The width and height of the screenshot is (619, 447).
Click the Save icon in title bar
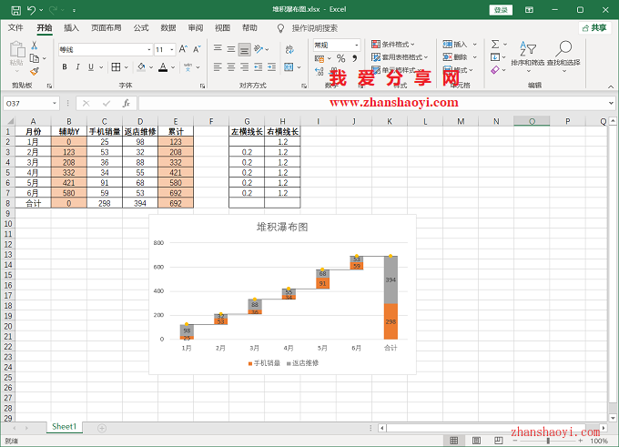click(15, 10)
